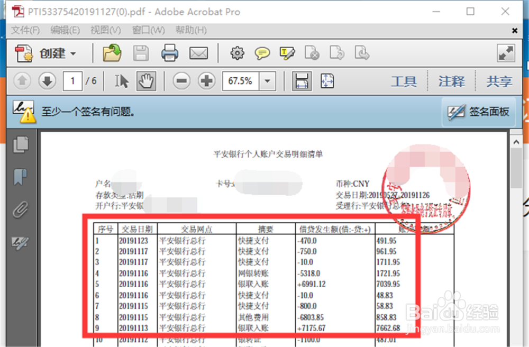Click the rotate/convert page icon
The width and height of the screenshot is (529, 347).
[336, 53]
